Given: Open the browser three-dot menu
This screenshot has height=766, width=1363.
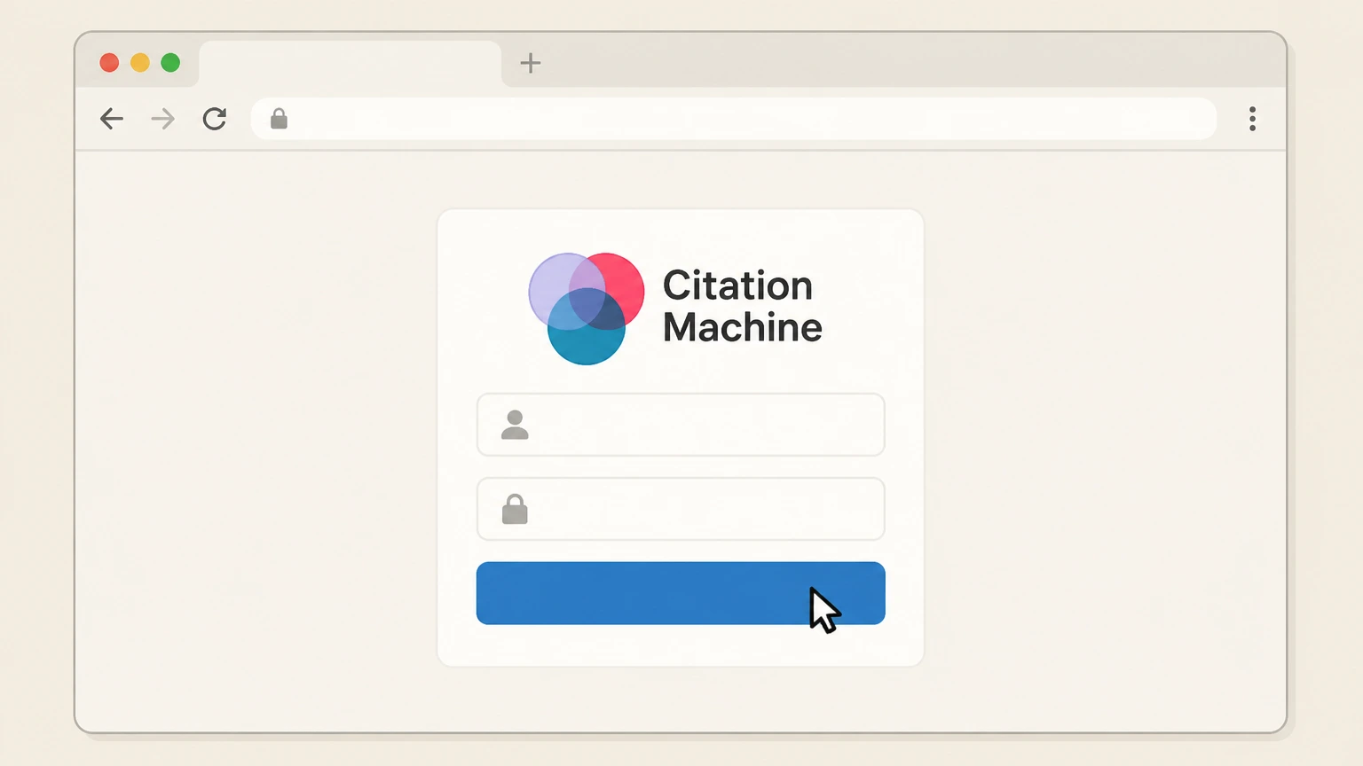Looking at the screenshot, I should pyautogui.click(x=1252, y=119).
